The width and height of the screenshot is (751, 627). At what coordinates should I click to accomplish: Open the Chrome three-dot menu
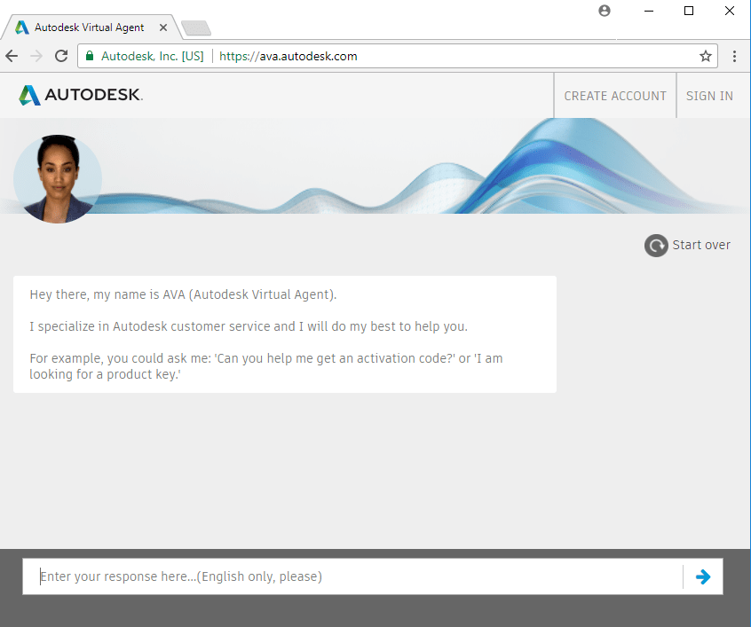coord(734,55)
